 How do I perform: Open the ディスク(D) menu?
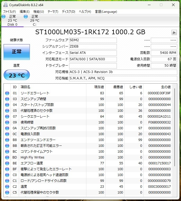68,12
